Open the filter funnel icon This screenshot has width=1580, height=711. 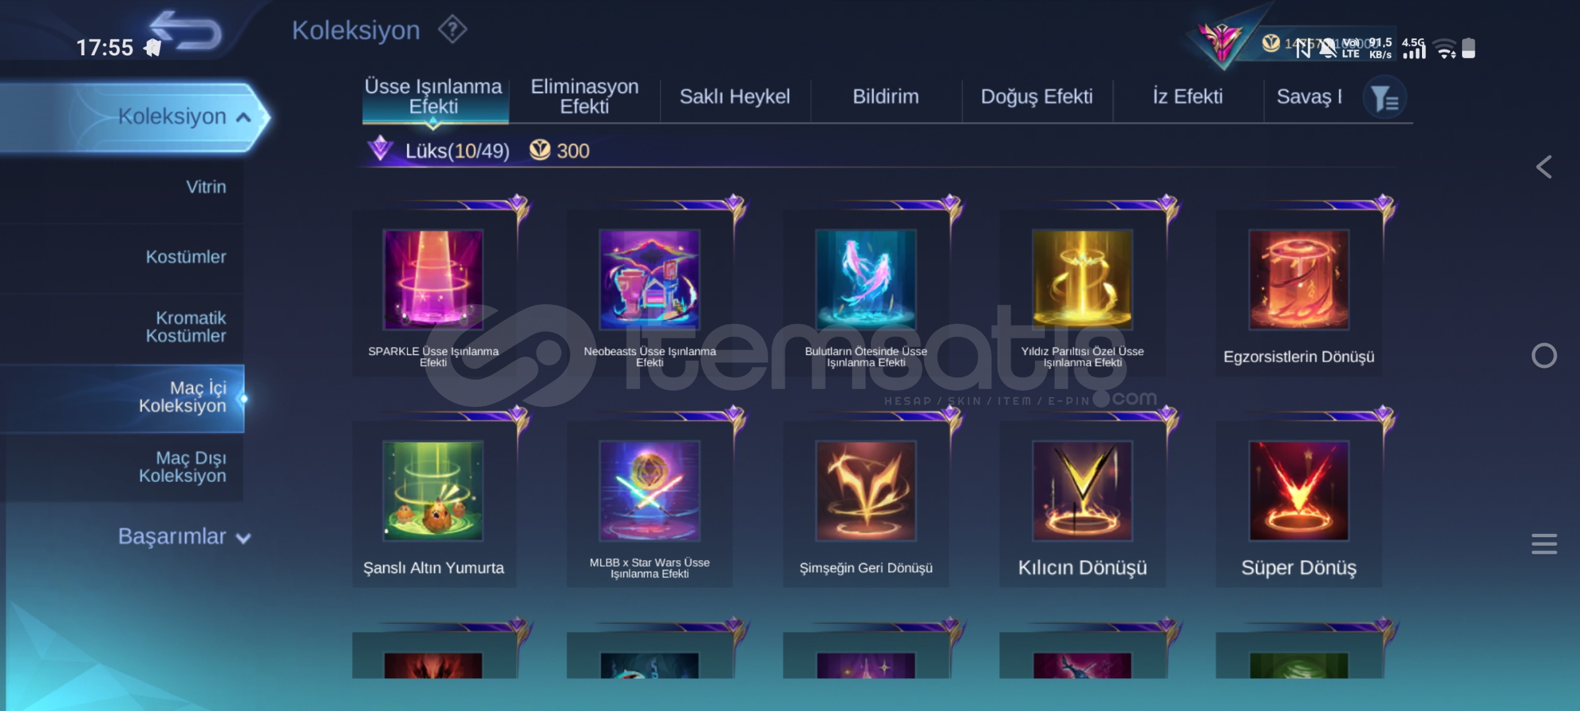1385,99
